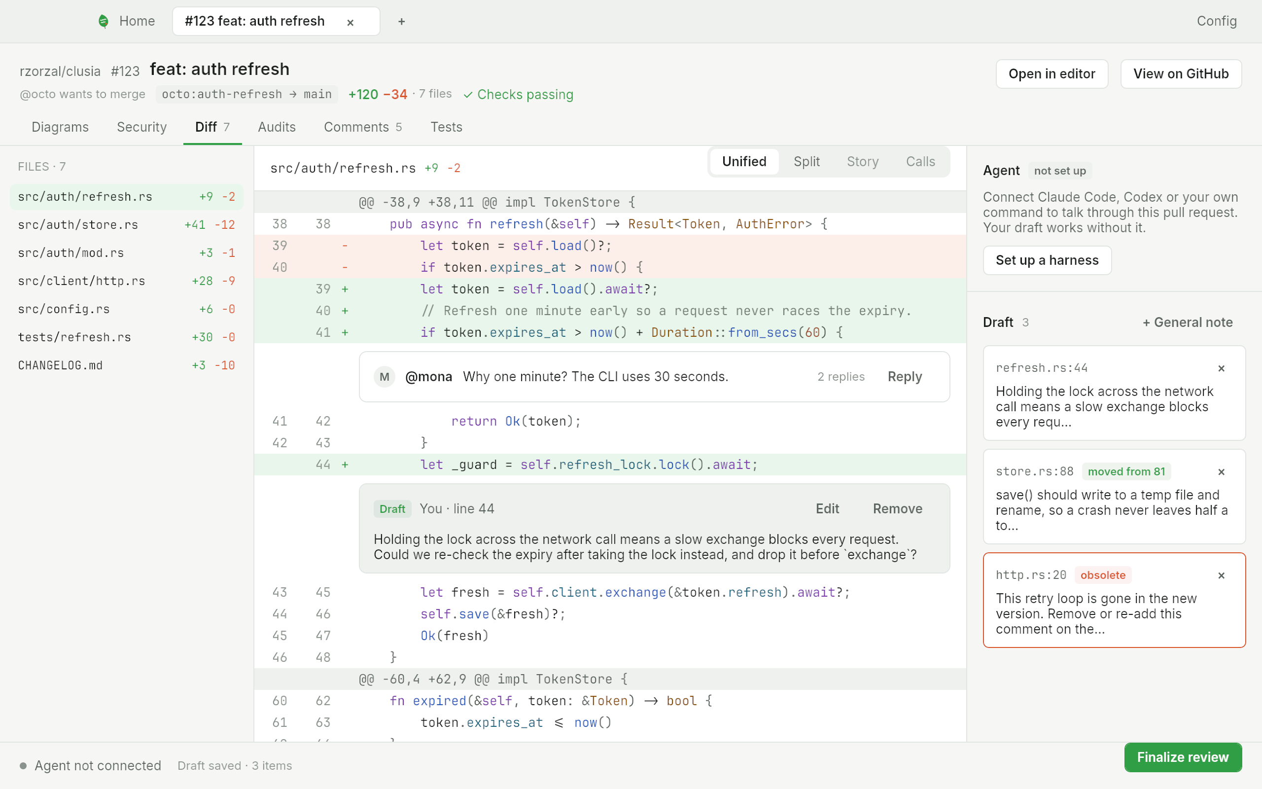Dismiss the refresh.rs:44 draft card
The image size is (1262, 789).
tap(1221, 368)
